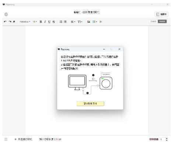Screen dimensions: 171x146
Task: Open the TI text style dropdown
Action: 80,22
